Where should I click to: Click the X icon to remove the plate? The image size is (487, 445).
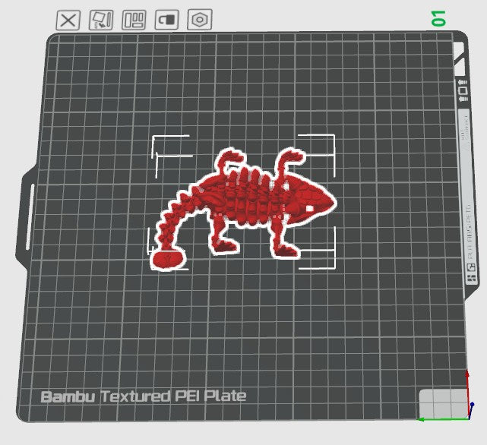click(68, 20)
